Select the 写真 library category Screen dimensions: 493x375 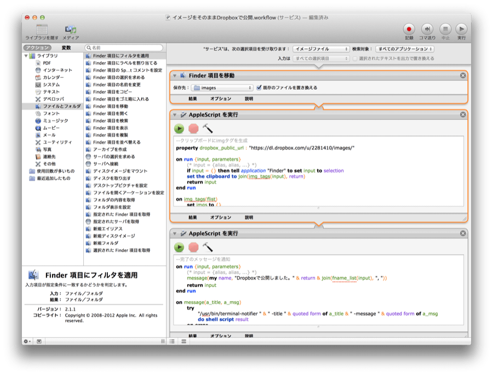tap(47, 149)
